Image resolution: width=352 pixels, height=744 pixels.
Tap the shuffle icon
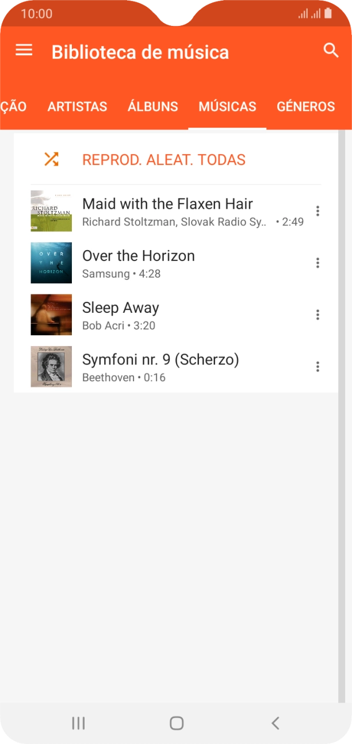tap(51, 159)
